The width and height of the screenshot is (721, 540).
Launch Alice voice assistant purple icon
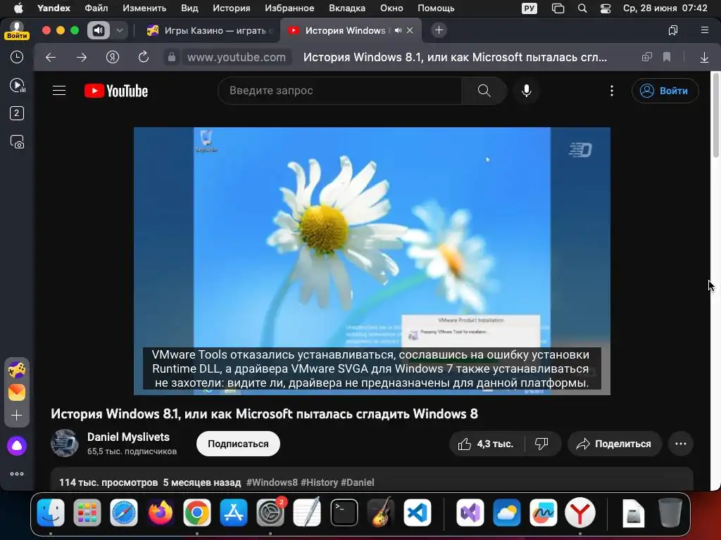point(17,445)
